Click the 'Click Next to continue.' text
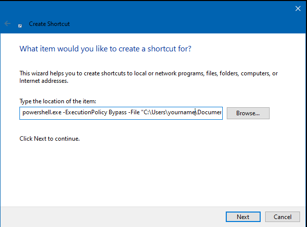Screen dimensions: 307x227 point(49,139)
